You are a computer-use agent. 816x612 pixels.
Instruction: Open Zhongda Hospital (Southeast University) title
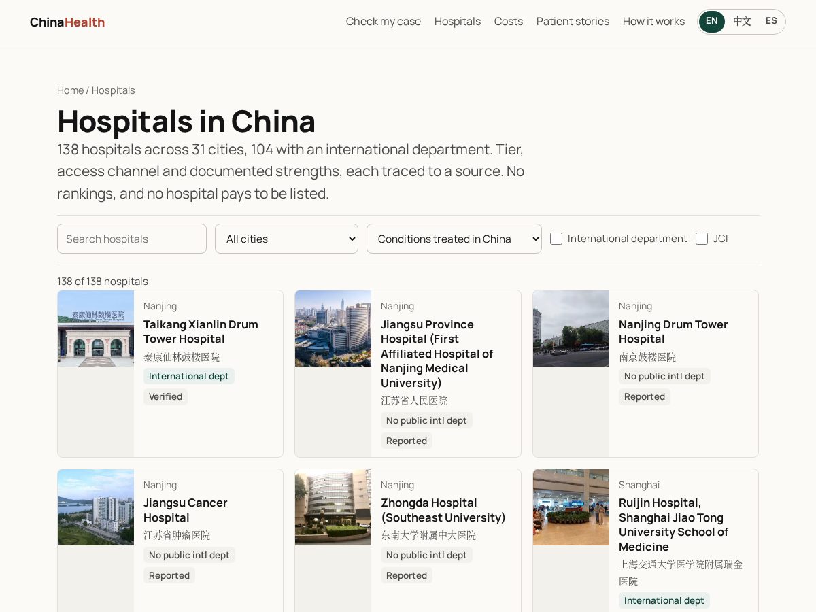coord(443,510)
